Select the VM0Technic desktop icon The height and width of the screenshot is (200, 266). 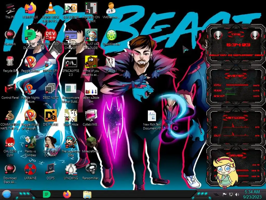coord(111,8)
